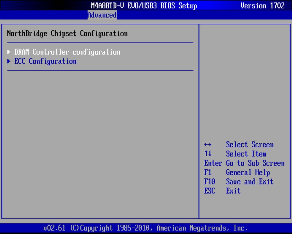Click the M4A88TD-V EVO/USB3 BIOS Setup title
The width and height of the screenshot is (292, 234).
click(x=144, y=6)
